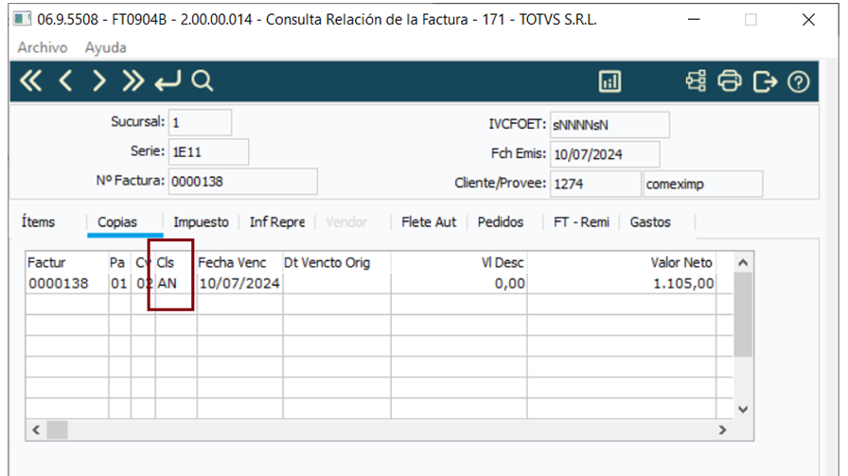The width and height of the screenshot is (848, 476).
Task: Select the 1.105,00 Valor Neto cell
Action: click(622, 284)
